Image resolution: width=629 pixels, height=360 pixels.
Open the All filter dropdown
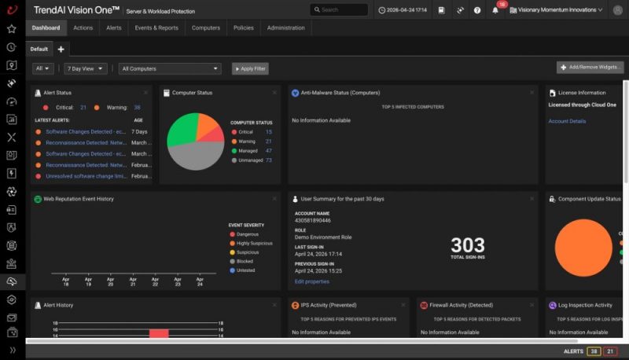tap(42, 68)
